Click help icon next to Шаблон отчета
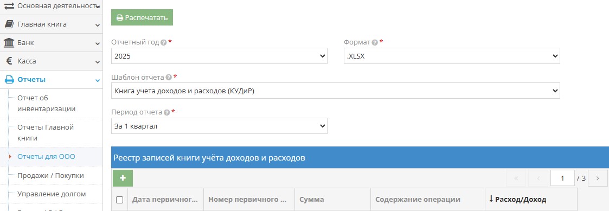Image resolution: width=609 pixels, height=211 pixels. click(169, 78)
